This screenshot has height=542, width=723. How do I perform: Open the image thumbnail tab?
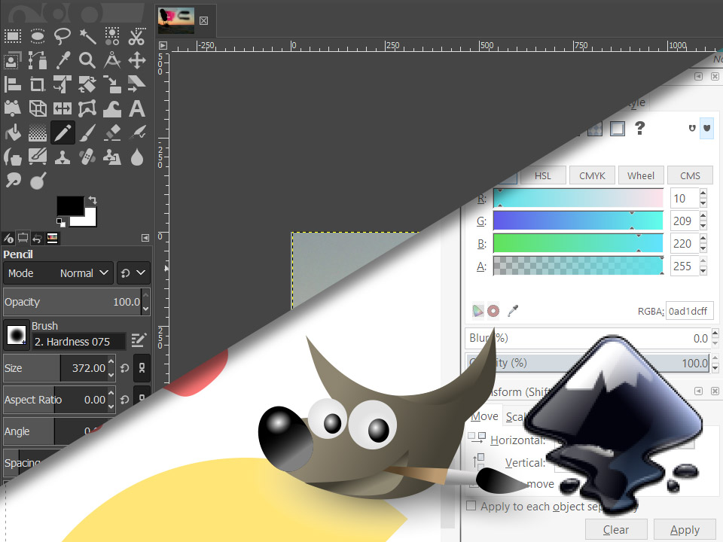pos(175,21)
